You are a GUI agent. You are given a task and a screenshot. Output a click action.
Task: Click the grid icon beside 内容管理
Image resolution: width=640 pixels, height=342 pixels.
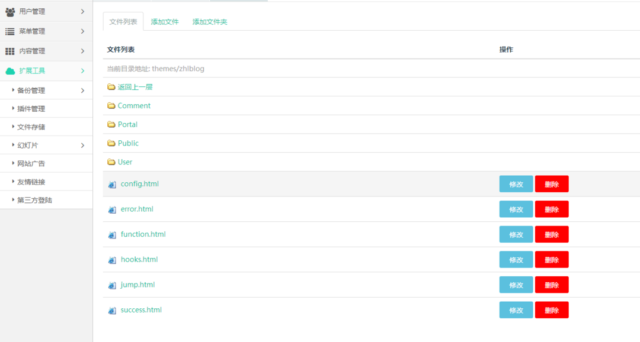[x=10, y=51]
